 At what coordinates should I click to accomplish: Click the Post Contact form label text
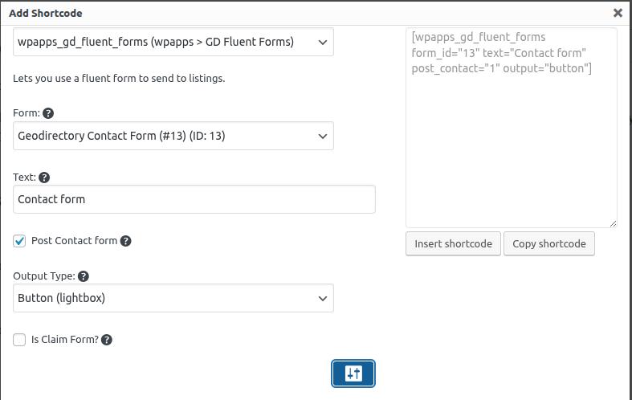click(x=74, y=241)
